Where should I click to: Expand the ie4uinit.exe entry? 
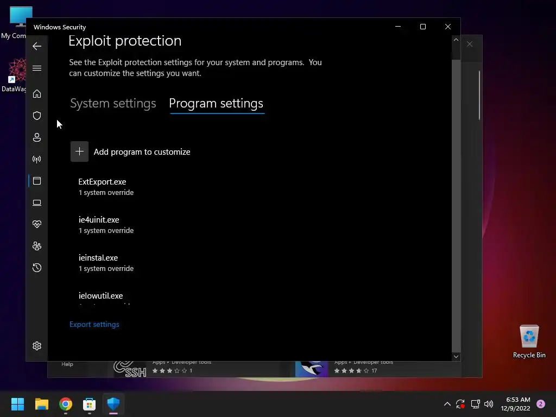pos(106,225)
